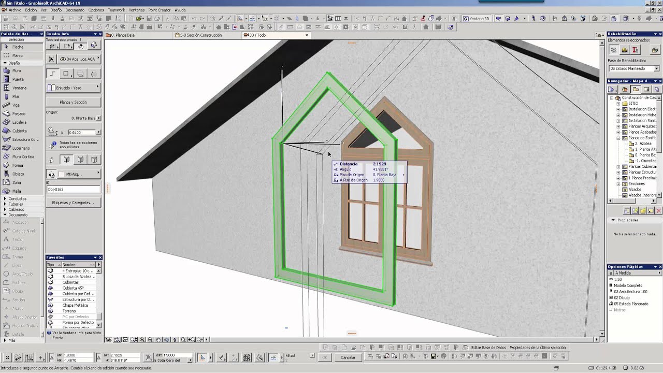Viewport: 663px width, 373px height.
Task: Select the Puerta door tool
Action: (x=21, y=79)
